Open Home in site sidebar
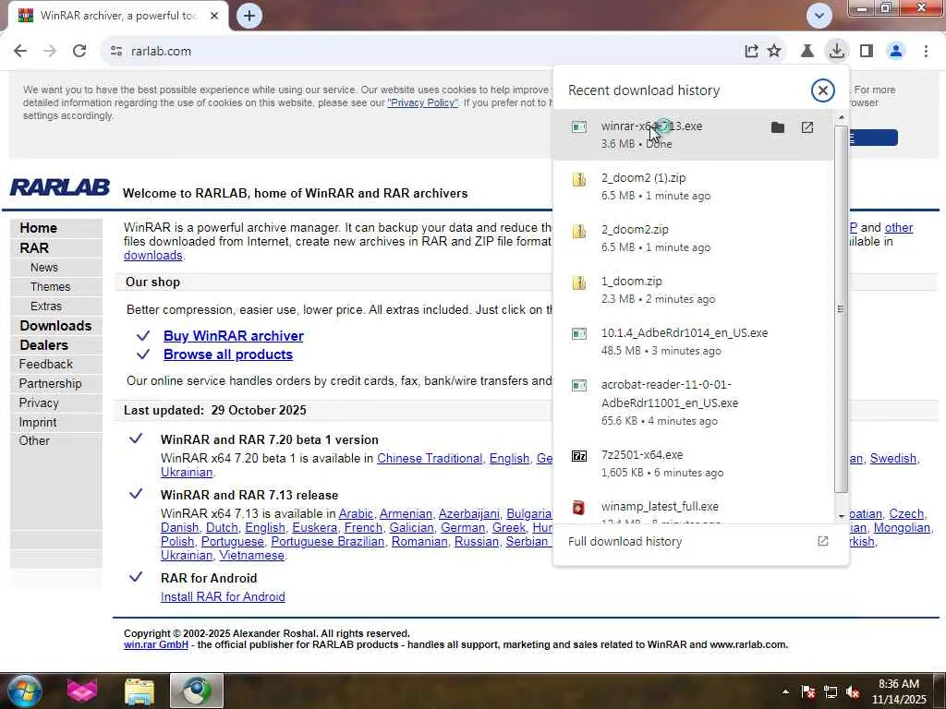The width and height of the screenshot is (946, 709). [x=38, y=228]
